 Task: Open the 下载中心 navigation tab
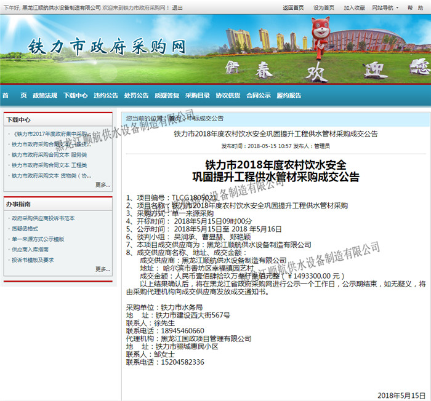point(75,95)
